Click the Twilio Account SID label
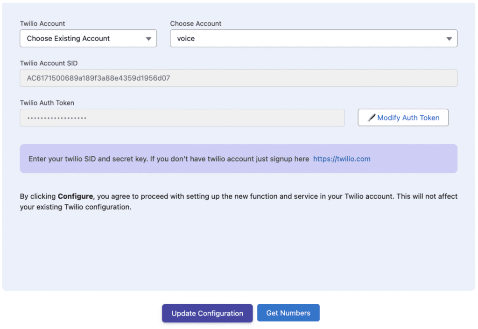This screenshot has width=478, height=329. pos(49,63)
